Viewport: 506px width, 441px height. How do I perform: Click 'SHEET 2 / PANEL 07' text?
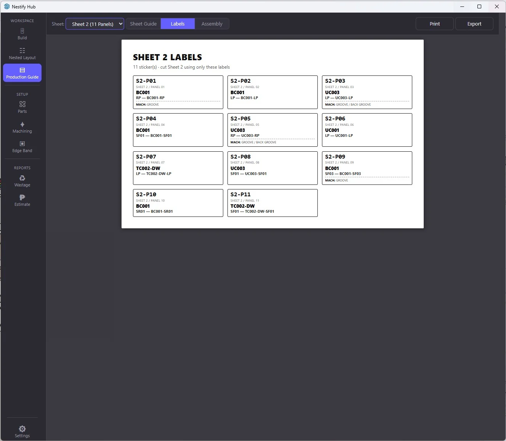click(150, 163)
